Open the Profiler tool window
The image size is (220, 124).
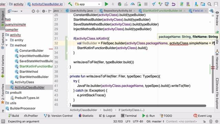point(31,116)
